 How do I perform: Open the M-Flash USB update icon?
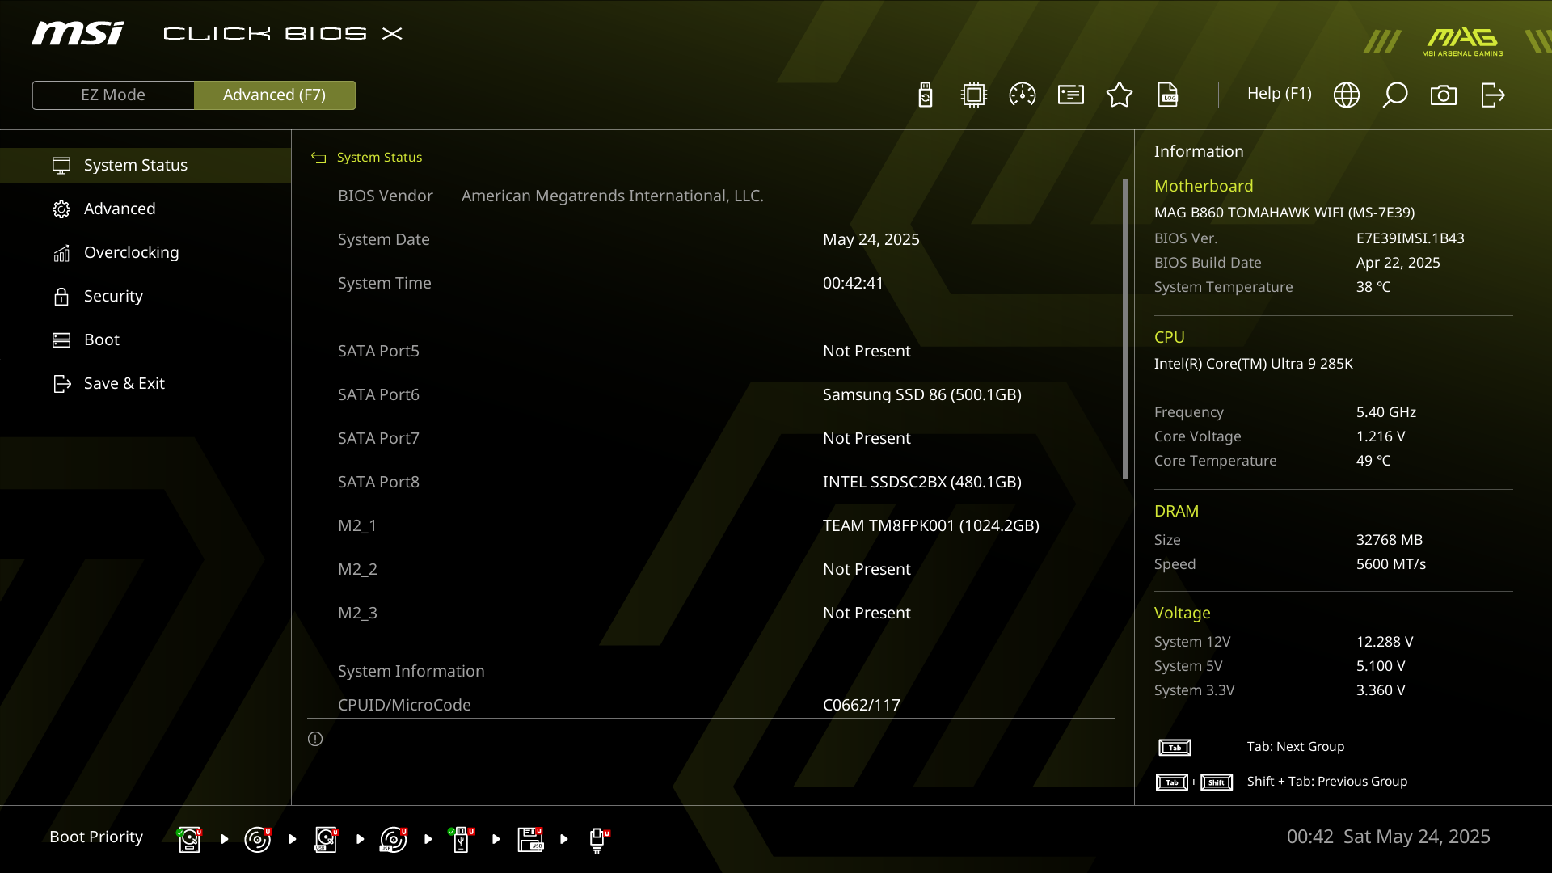coord(926,95)
